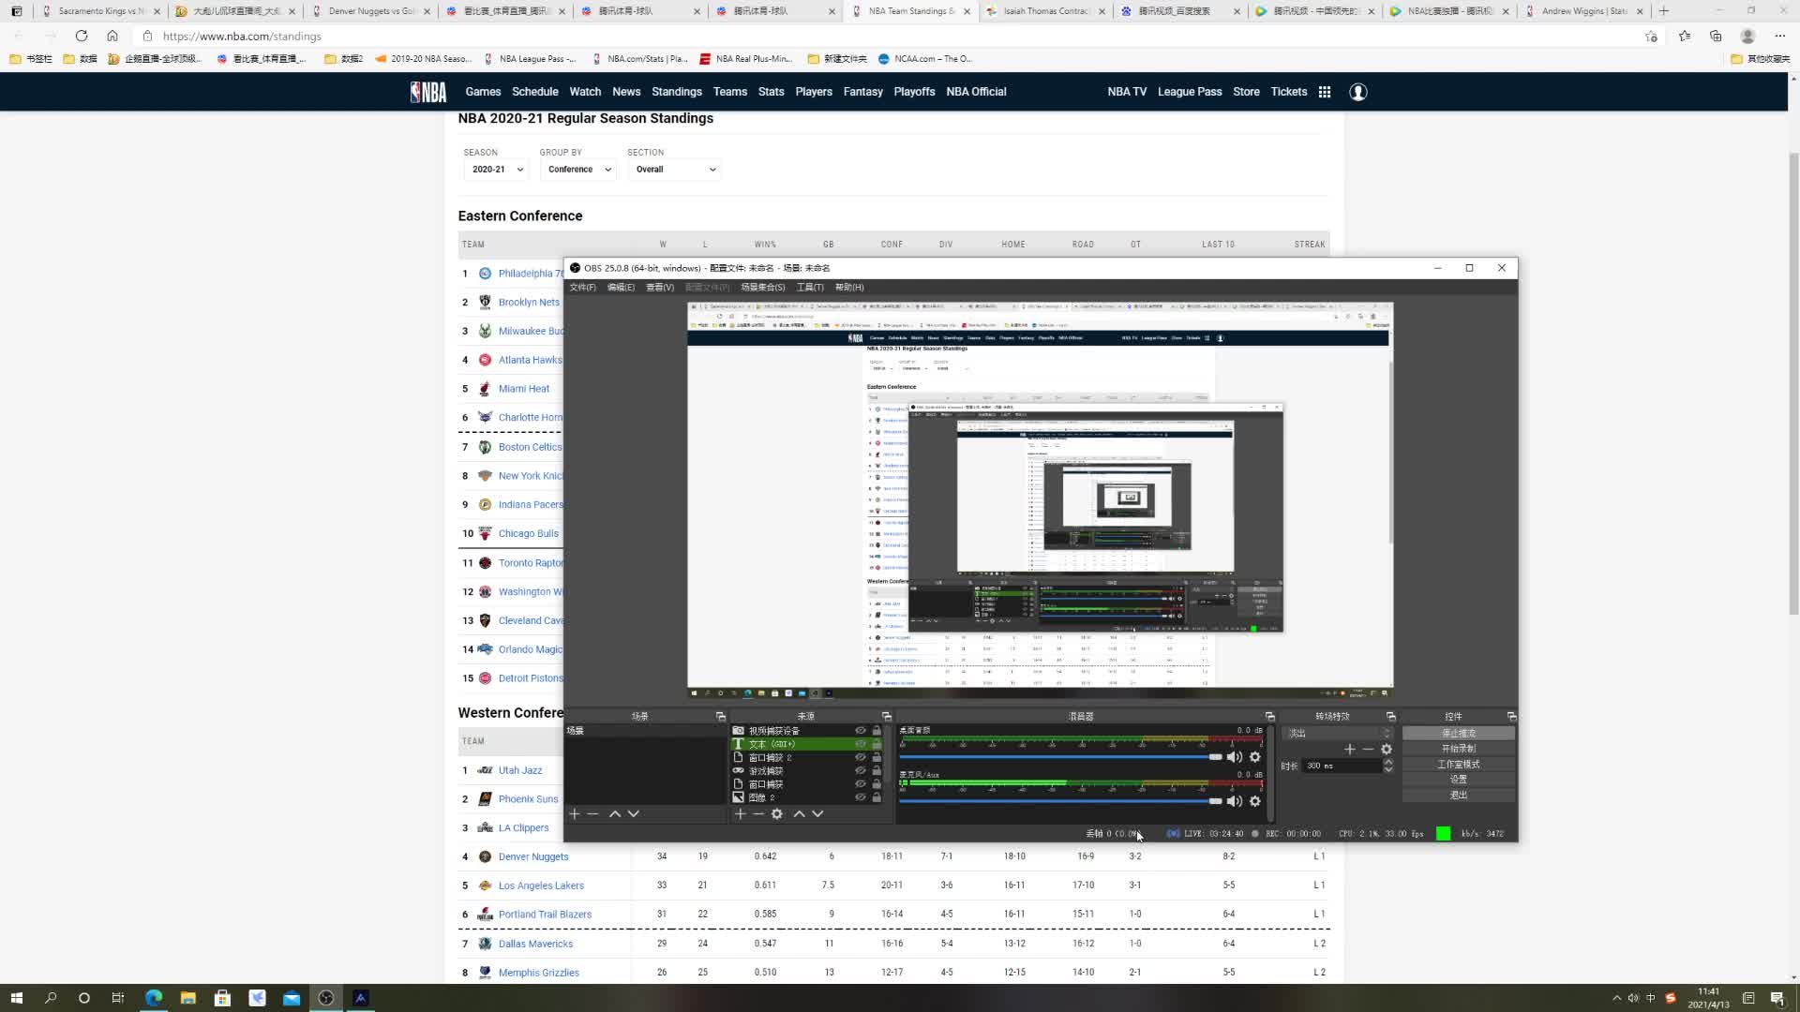Screen dimensions: 1800x1012
Task: Click the 开始录制 start recording button
Action: 1458,749
